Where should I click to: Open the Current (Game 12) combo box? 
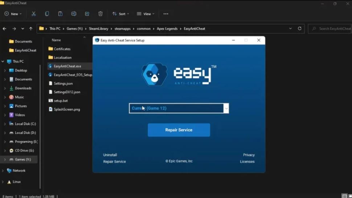[179, 108]
